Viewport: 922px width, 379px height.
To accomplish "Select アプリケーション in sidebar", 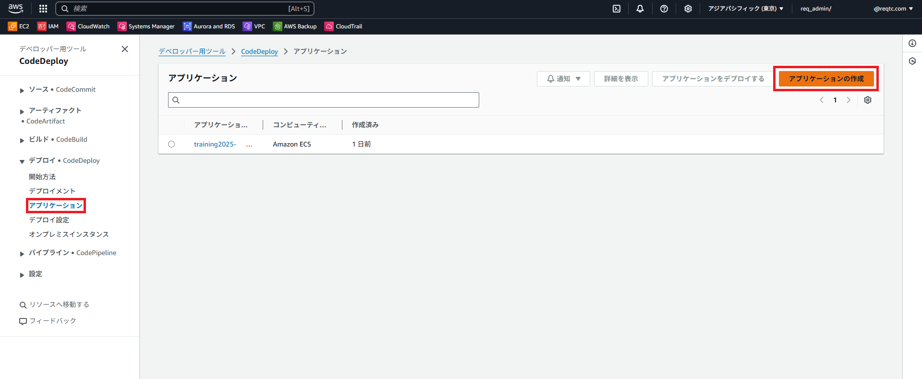I will coord(56,206).
